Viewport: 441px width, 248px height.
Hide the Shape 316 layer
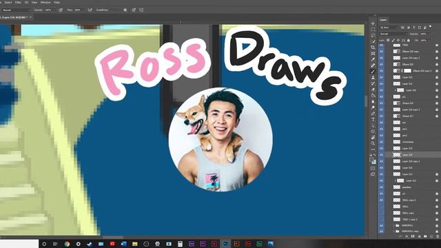(x=381, y=103)
